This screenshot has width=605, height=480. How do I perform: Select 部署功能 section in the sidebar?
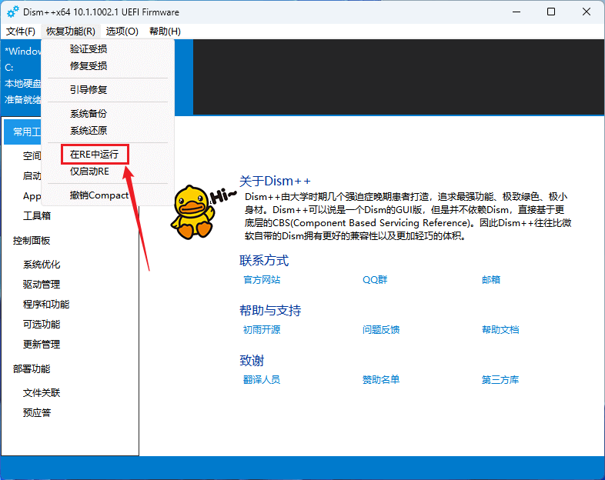[32, 369]
